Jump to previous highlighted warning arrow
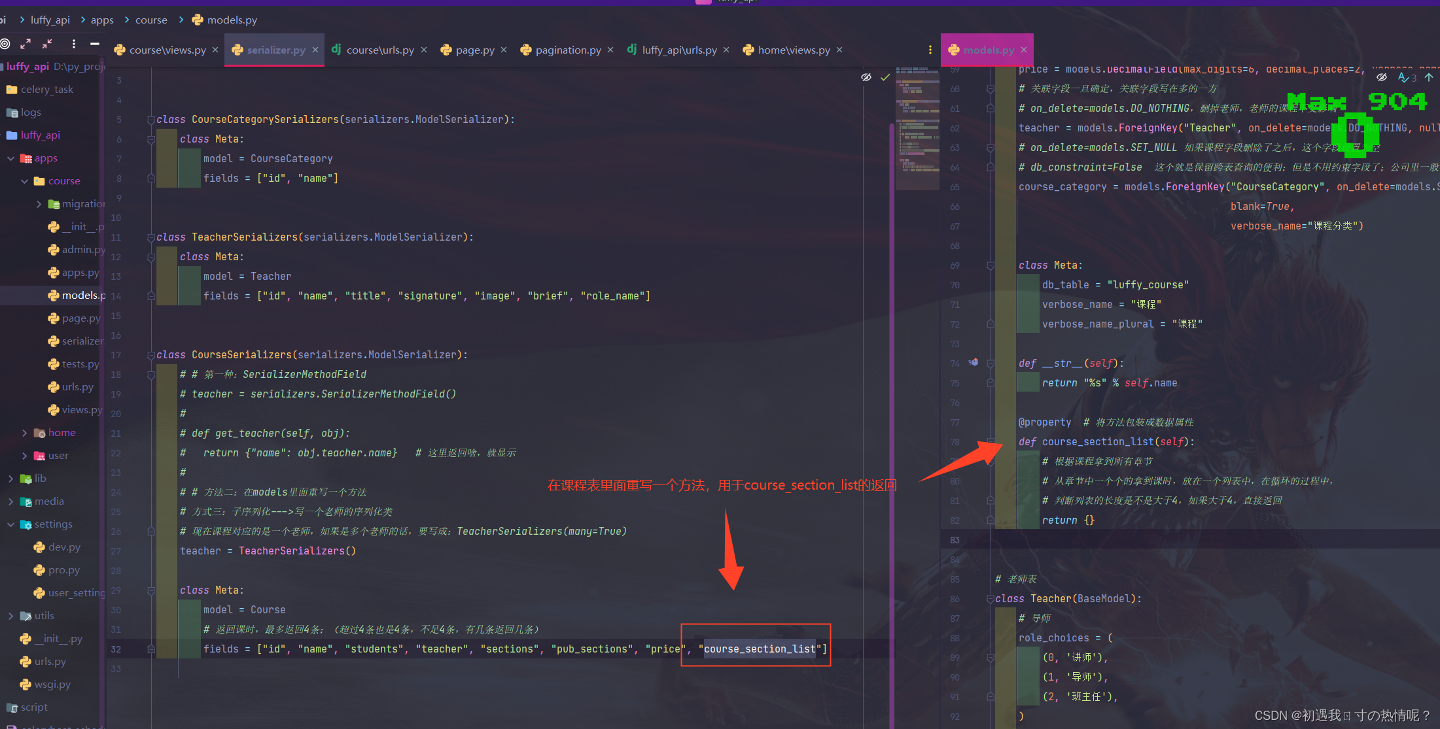Image resolution: width=1440 pixels, height=729 pixels. coord(1428,77)
